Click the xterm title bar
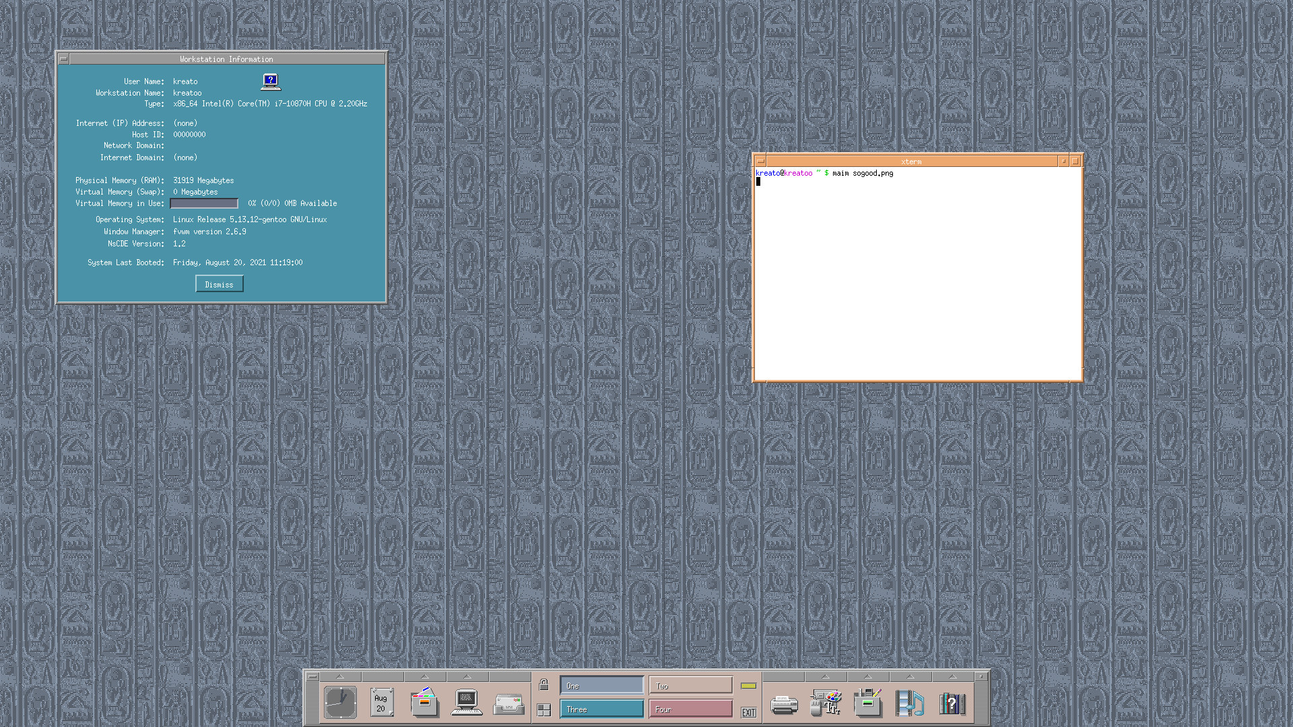 [912, 161]
